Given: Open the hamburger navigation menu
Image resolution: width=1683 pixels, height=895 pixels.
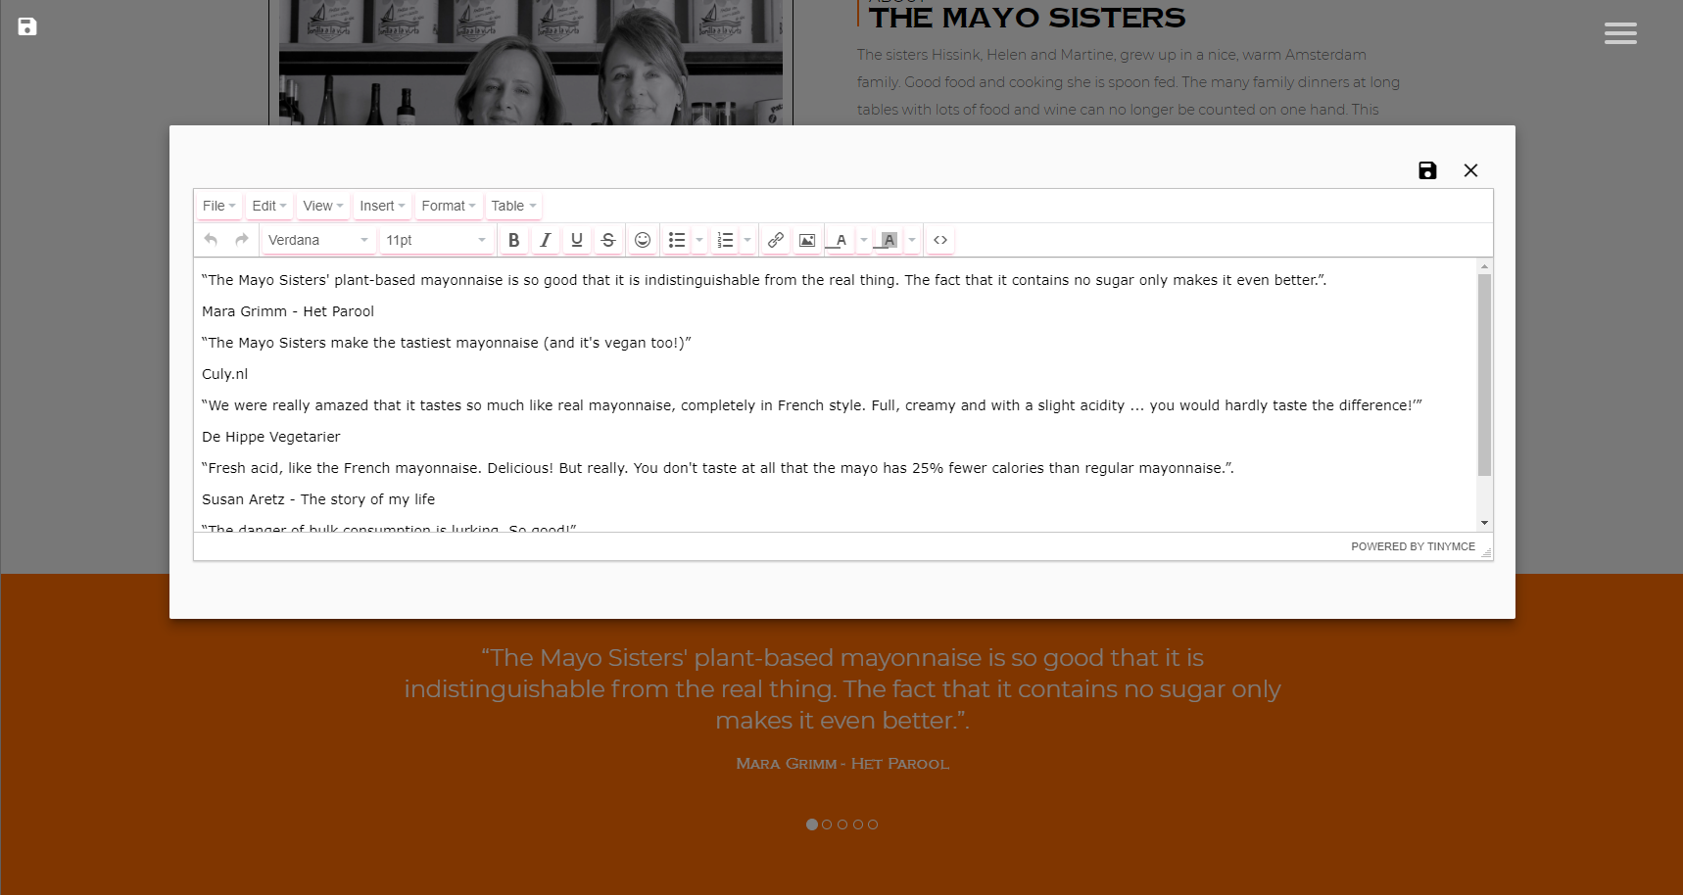Looking at the screenshot, I should [1620, 33].
